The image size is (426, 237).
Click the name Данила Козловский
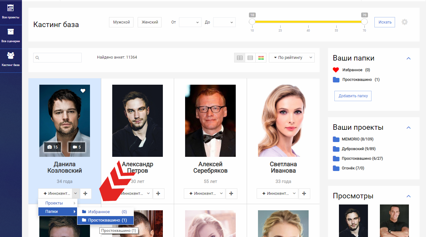(x=64, y=167)
